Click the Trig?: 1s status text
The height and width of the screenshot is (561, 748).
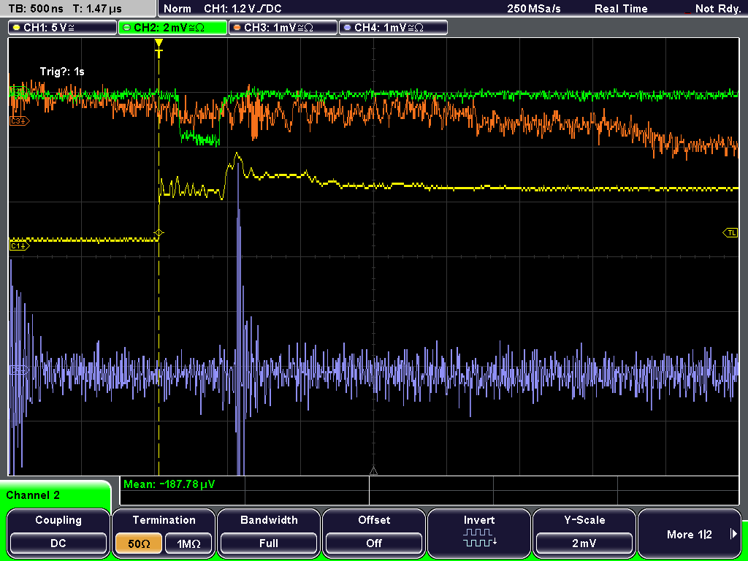pos(62,72)
